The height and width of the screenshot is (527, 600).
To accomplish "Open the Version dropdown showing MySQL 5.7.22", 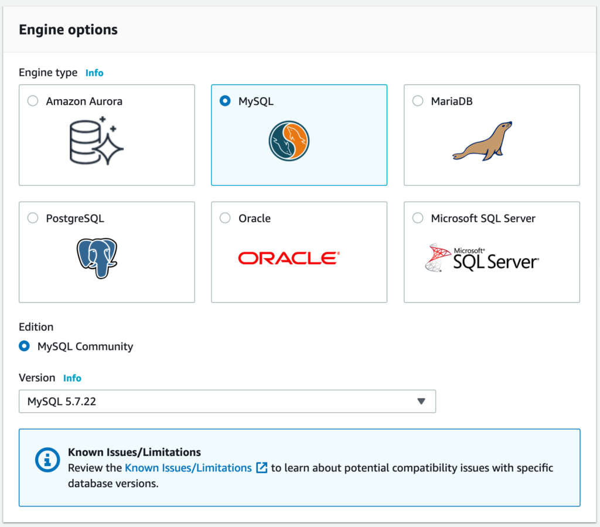I will [227, 401].
